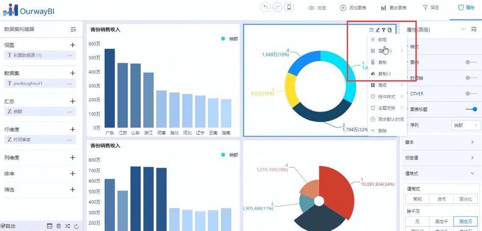Open the 筛选 filter option in top bar

[x=431, y=8]
